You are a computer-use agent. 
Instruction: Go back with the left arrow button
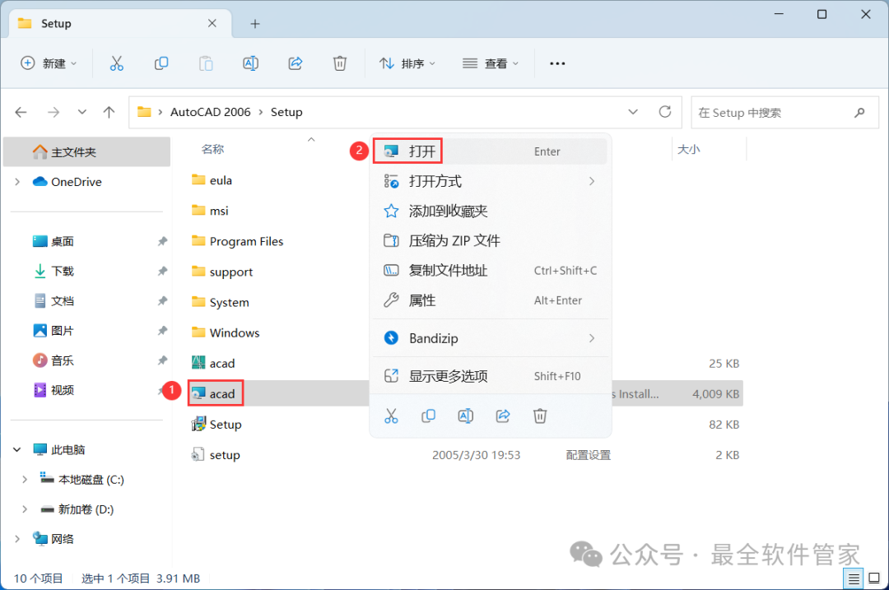(x=21, y=112)
